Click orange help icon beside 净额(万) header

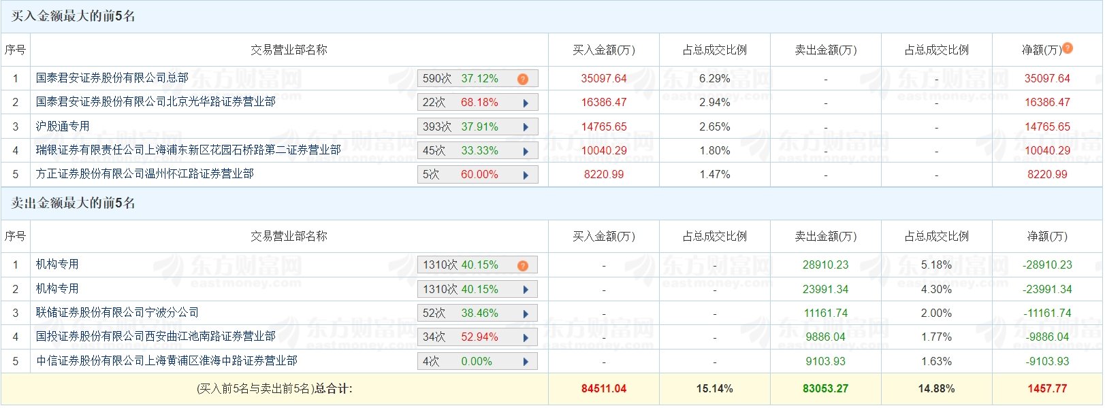tap(1068, 48)
